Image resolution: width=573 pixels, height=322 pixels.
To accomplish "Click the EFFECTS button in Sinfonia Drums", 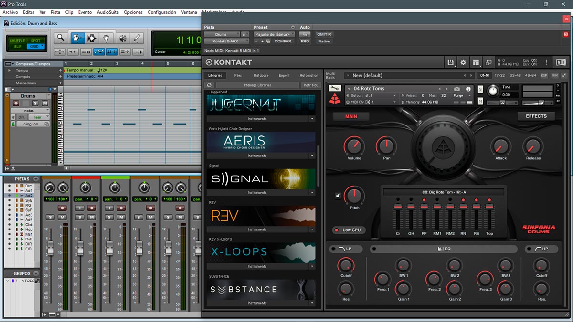I will [536, 116].
